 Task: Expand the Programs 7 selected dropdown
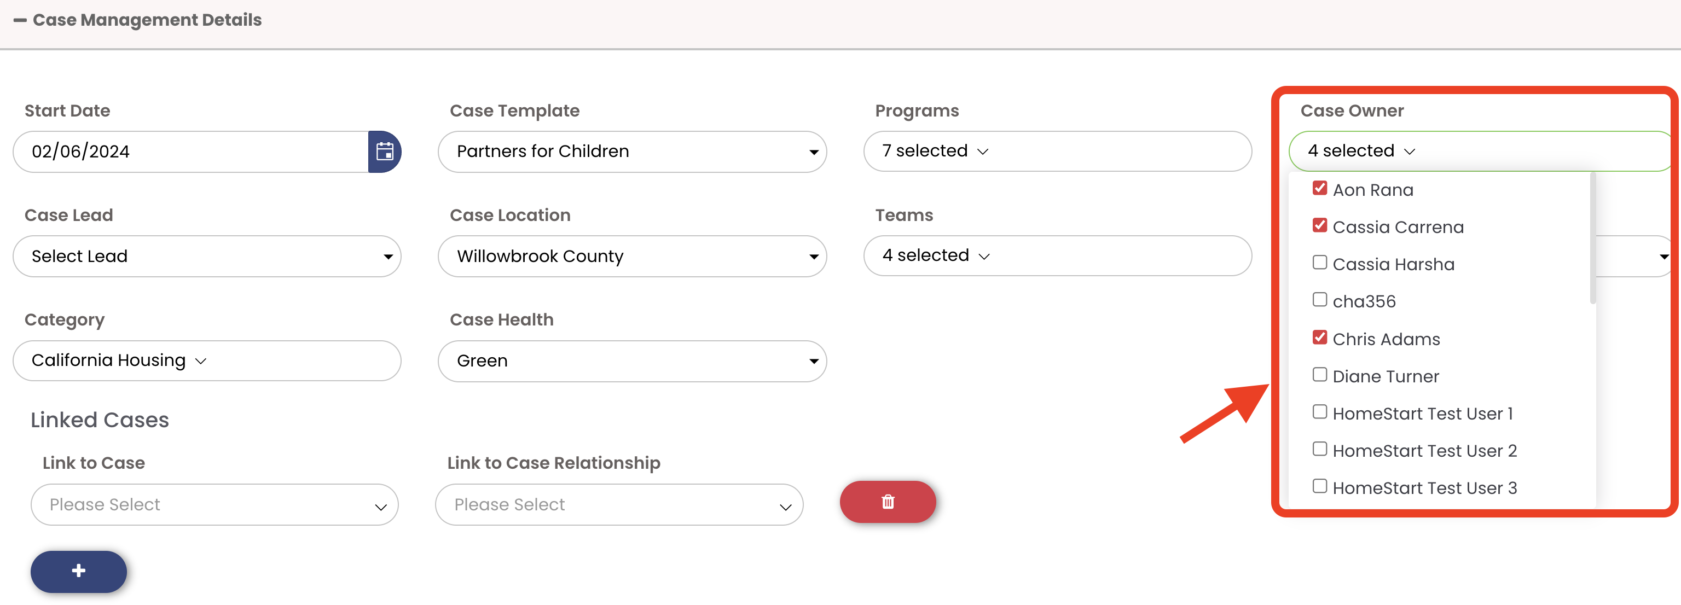[1057, 152]
